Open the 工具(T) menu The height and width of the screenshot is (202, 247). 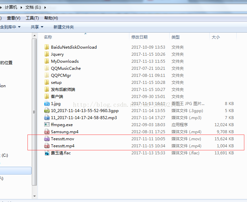tap(32, 18)
